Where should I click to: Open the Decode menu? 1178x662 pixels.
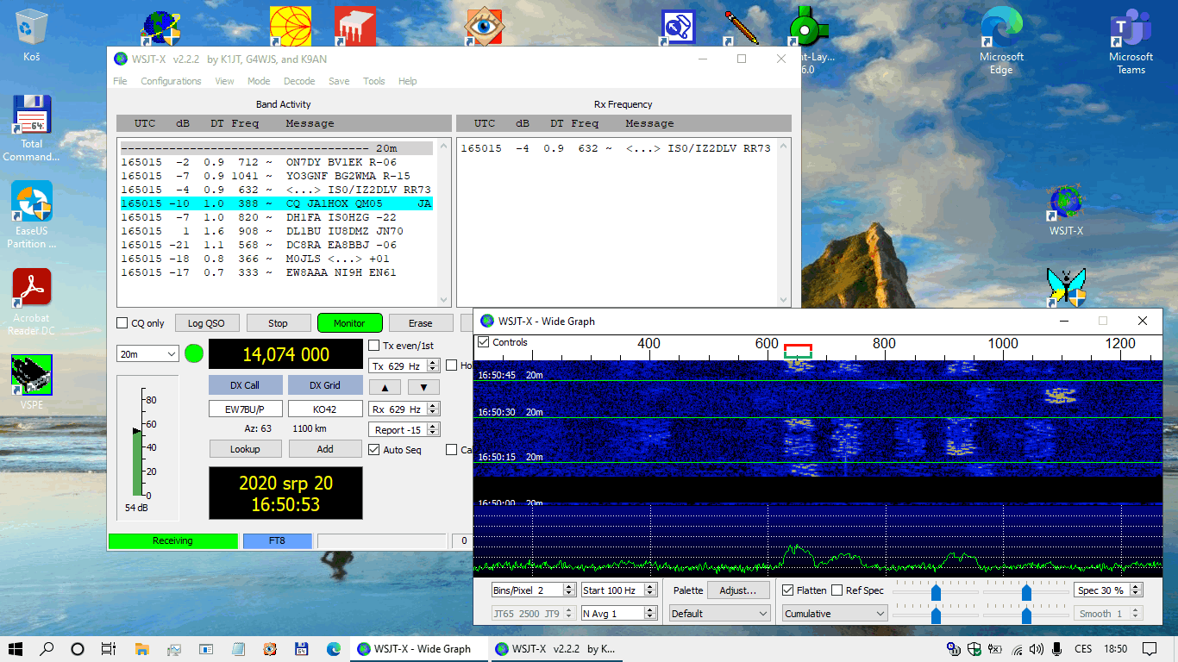point(299,81)
